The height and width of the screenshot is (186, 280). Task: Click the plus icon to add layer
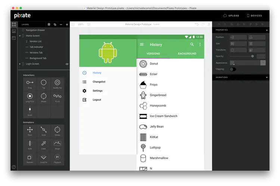(x=67, y=25)
